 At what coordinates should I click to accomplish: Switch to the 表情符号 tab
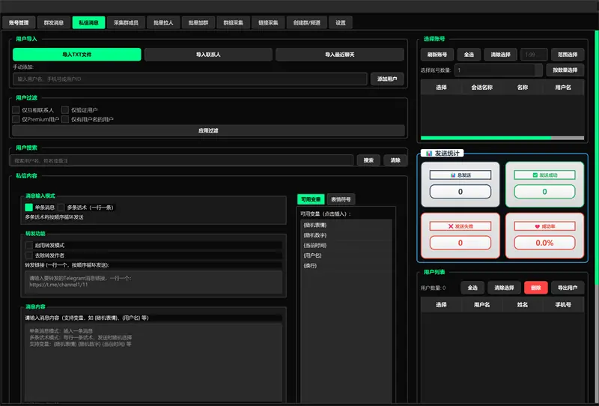pyautogui.click(x=341, y=199)
